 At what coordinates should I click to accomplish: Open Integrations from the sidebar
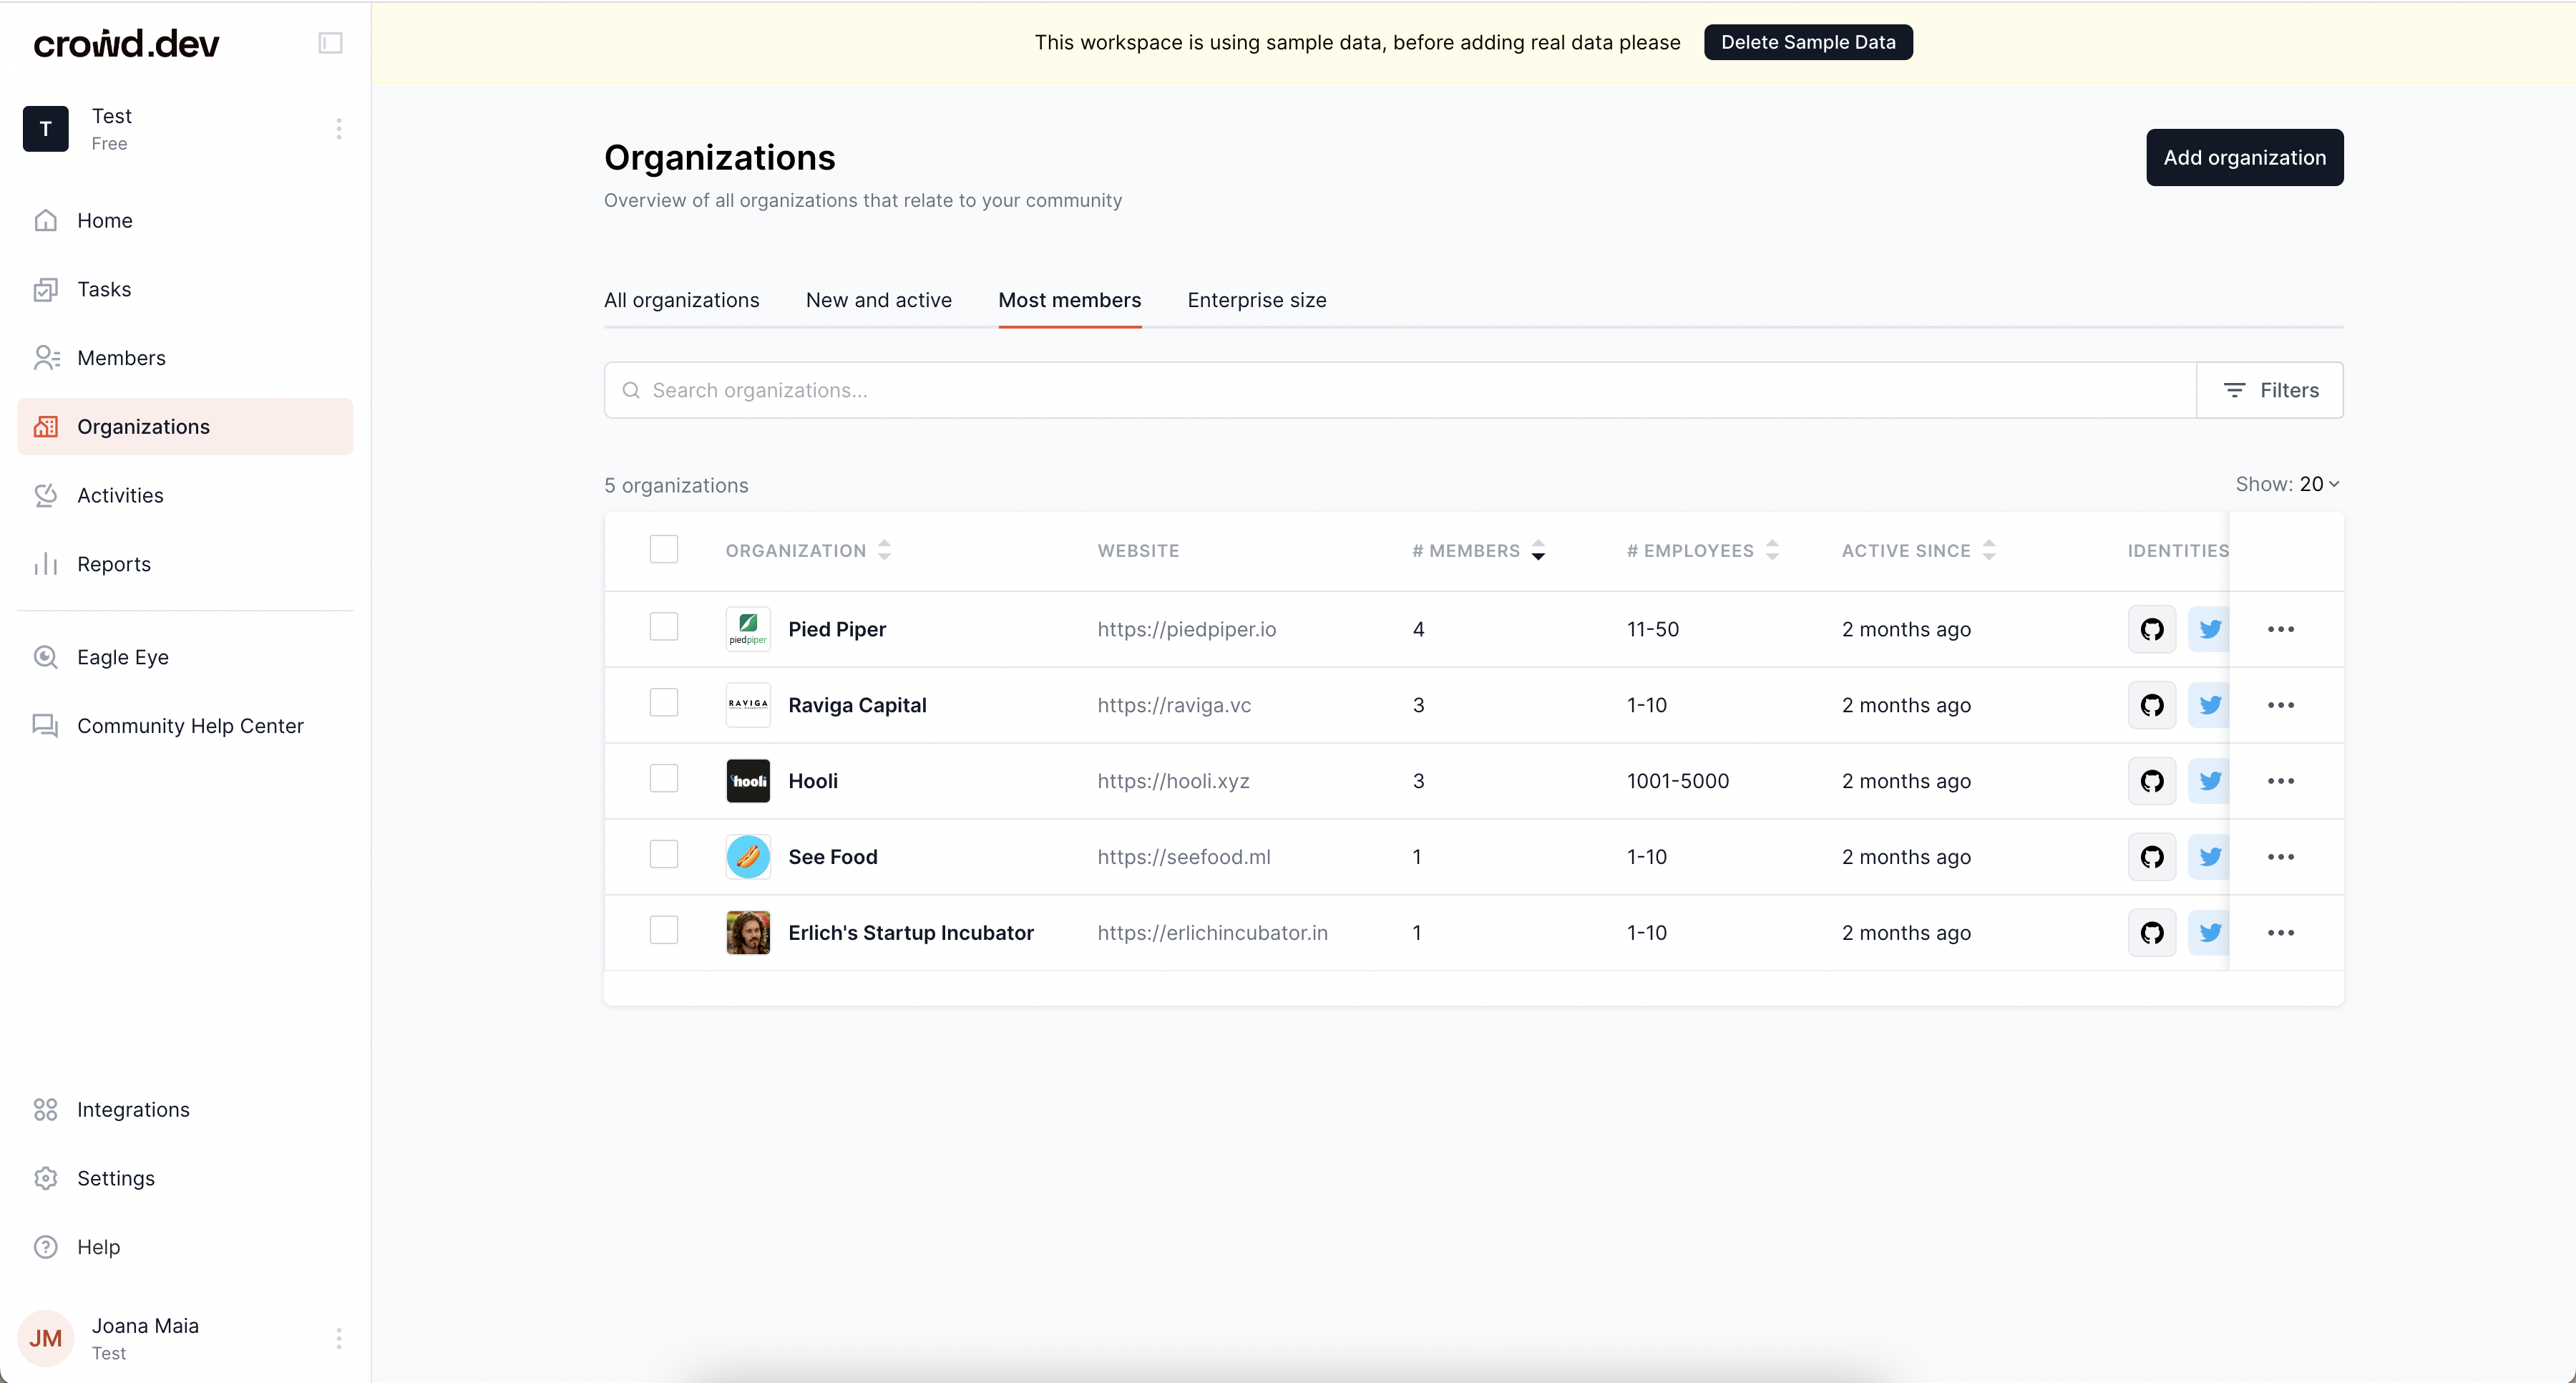point(132,1110)
